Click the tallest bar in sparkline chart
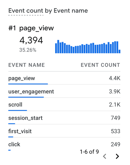Screen dimensions: 130x165 point(58,46)
